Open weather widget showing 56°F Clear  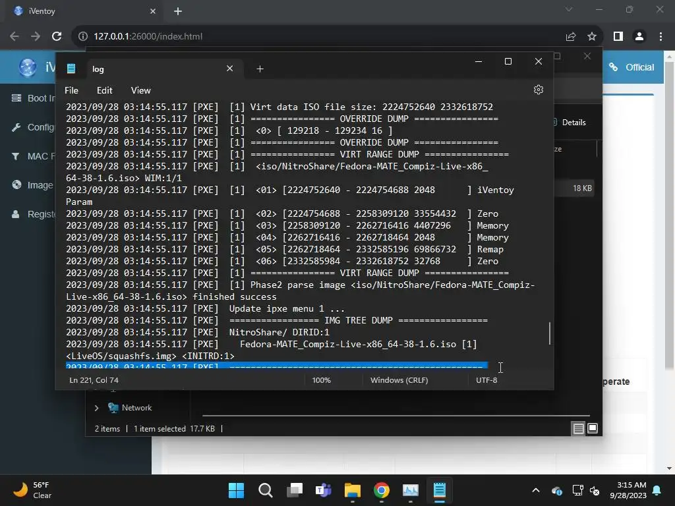pyautogui.click(x=32, y=490)
